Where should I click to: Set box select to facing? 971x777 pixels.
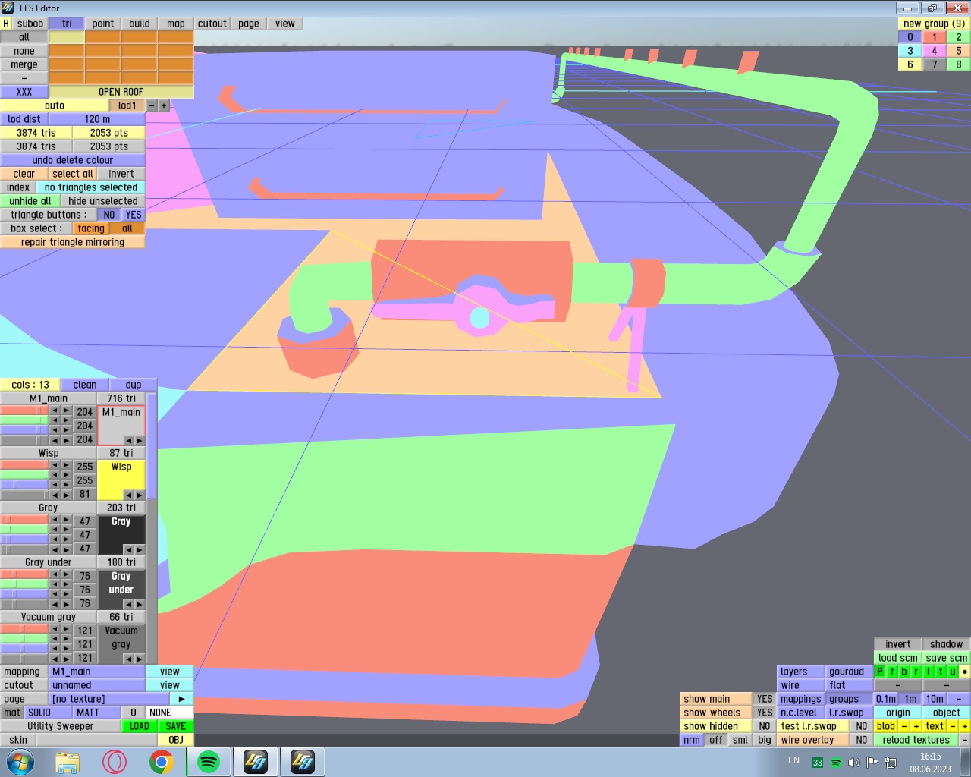(x=91, y=228)
